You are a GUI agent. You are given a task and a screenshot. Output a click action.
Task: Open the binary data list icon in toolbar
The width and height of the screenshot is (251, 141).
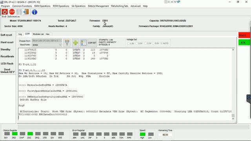(19, 12)
